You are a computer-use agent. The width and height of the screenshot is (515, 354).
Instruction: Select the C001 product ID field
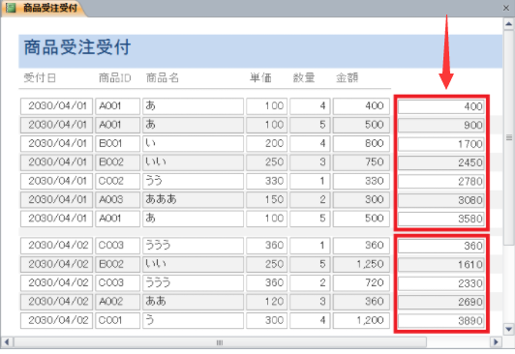[117, 320]
